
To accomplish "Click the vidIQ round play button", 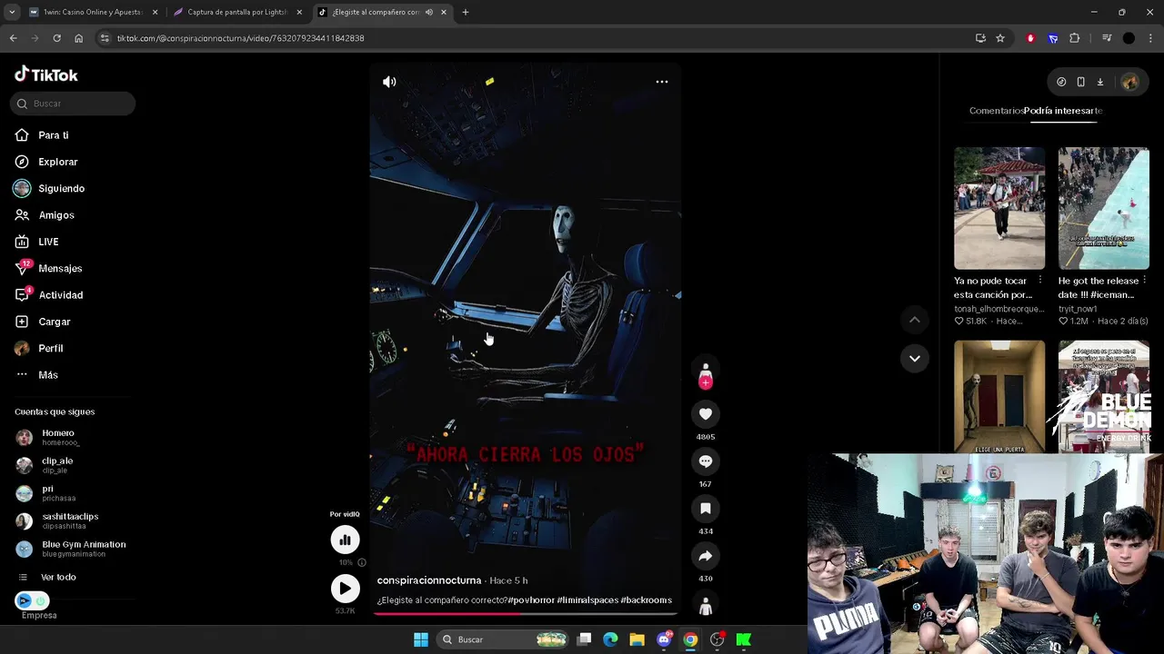I will [x=345, y=589].
